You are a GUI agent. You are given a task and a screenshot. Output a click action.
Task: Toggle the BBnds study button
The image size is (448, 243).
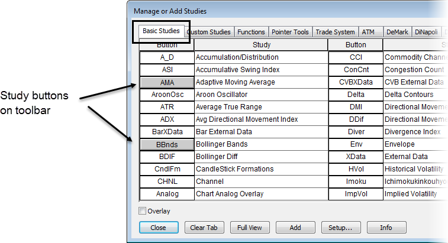click(x=167, y=144)
